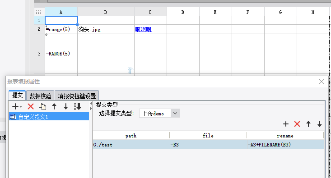The width and height of the screenshot is (331, 178).
Task: Delete the selected custom submission
Action: [31, 106]
